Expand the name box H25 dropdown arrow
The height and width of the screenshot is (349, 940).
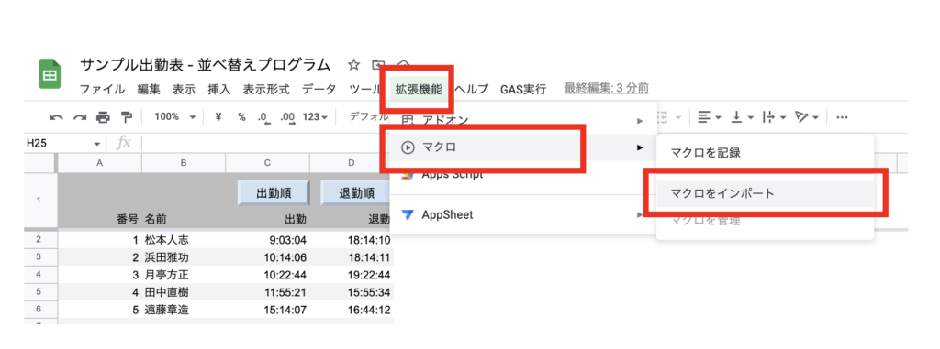[97, 144]
